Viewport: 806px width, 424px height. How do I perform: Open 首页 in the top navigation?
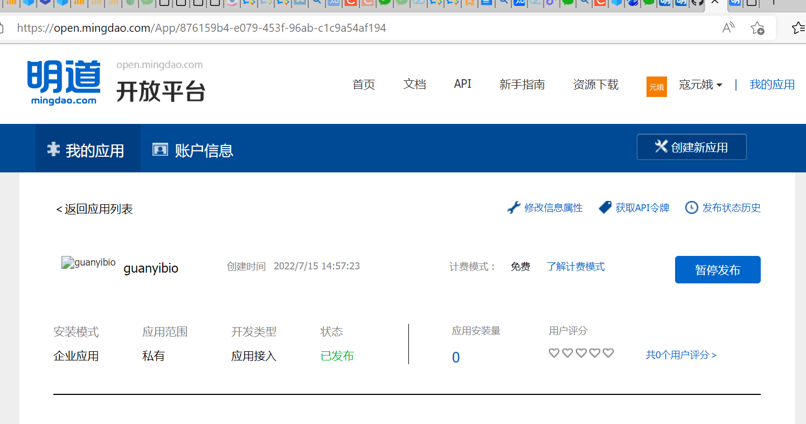[x=364, y=85]
